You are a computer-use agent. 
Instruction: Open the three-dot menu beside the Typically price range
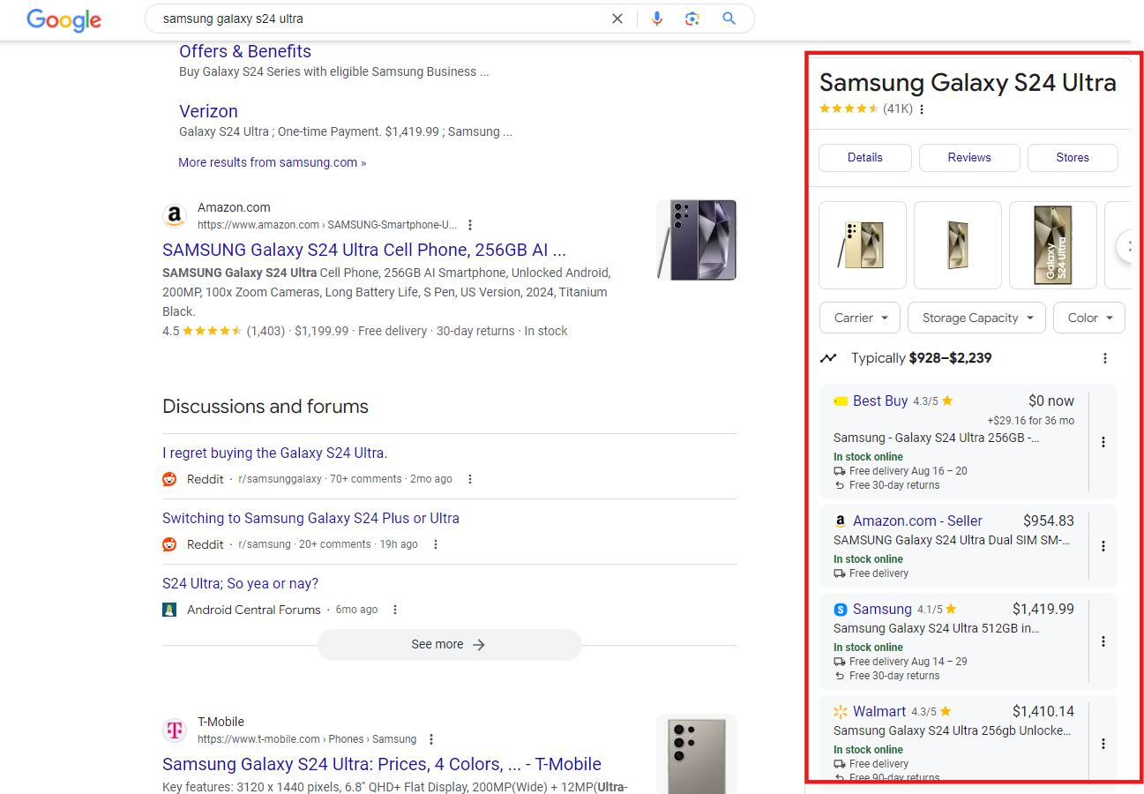point(1105,358)
